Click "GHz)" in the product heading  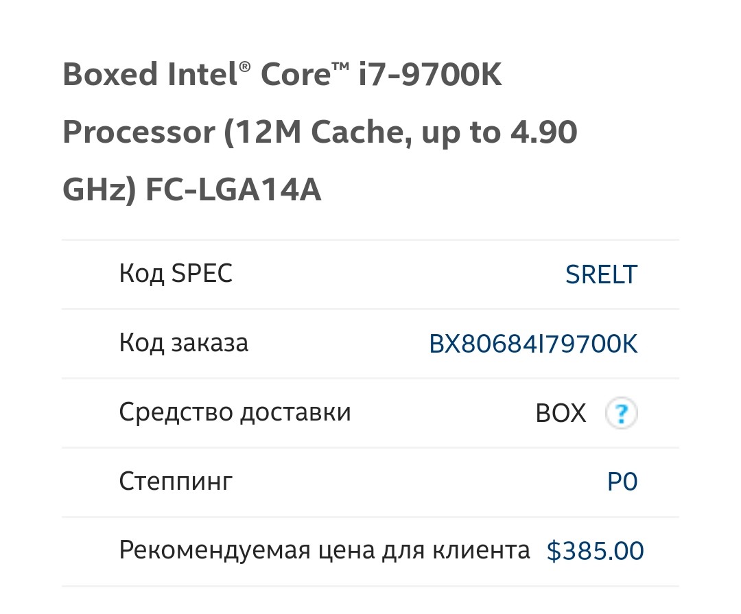[99, 190]
